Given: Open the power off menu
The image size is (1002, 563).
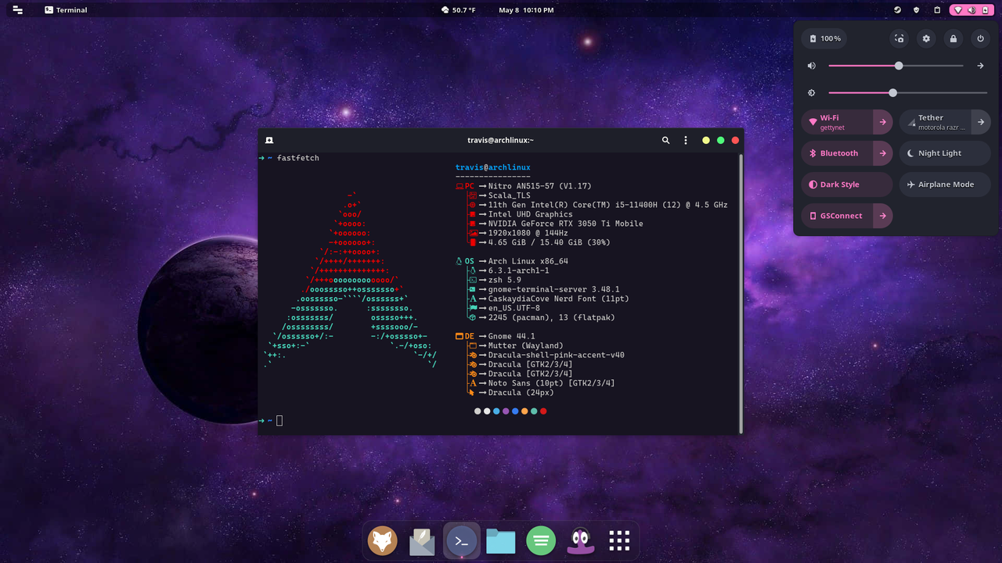Looking at the screenshot, I should [x=980, y=38].
